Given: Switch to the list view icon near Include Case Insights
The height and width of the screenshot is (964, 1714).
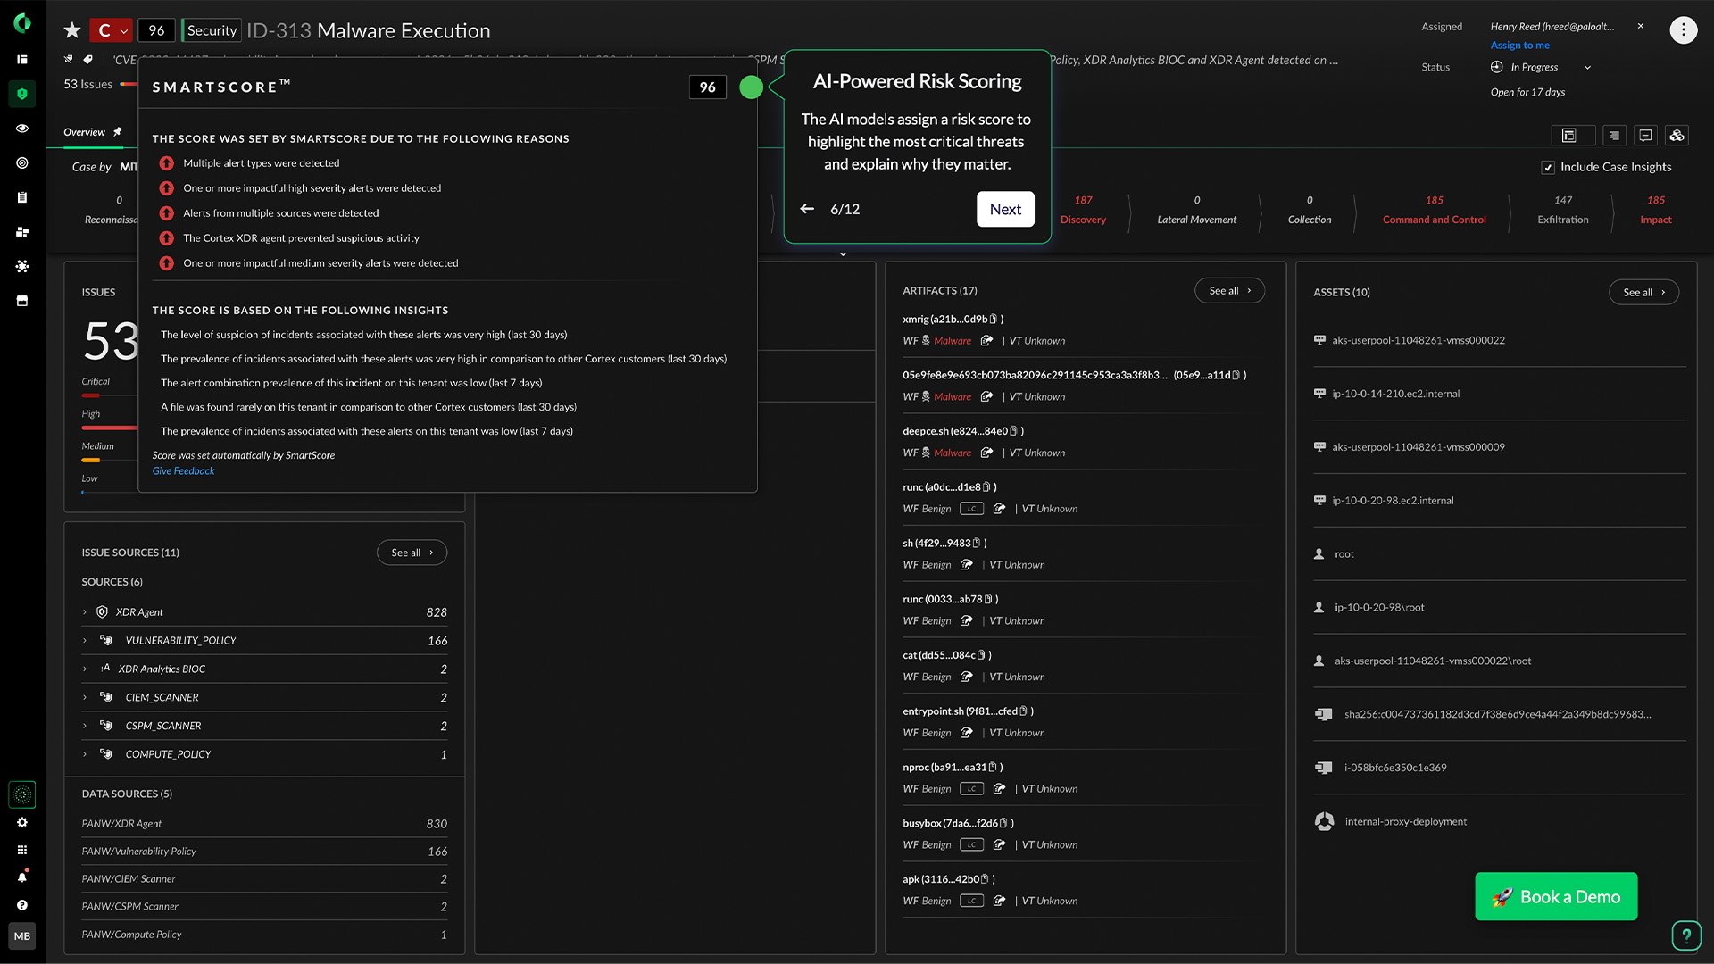Looking at the screenshot, I should click(1614, 135).
